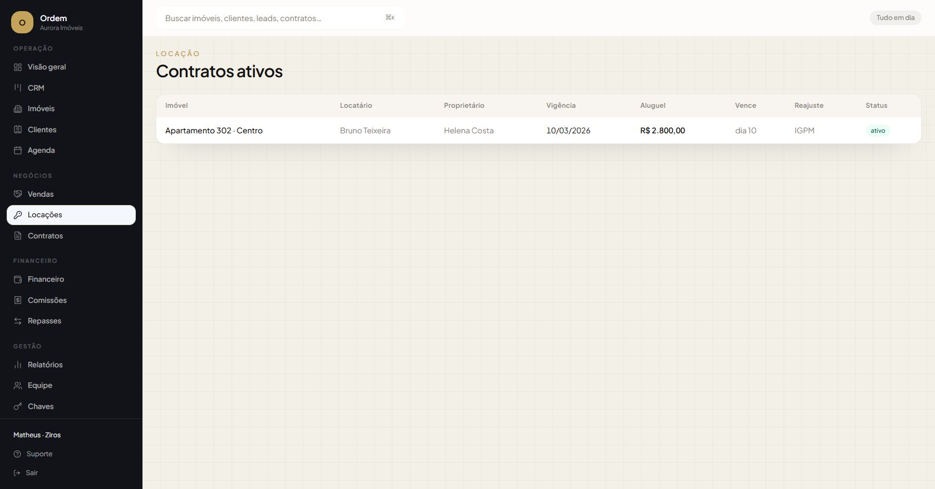Screen dimensions: 935x489
Task: Open CRM via its sidebar icon
Action: [18, 88]
